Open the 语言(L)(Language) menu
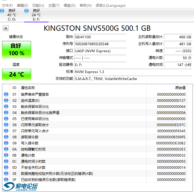 (x=111, y=6)
